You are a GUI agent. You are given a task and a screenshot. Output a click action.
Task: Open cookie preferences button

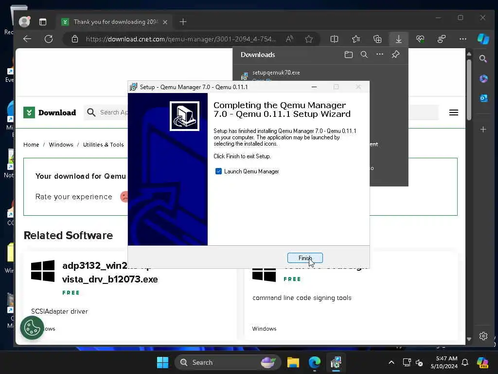[x=32, y=328]
